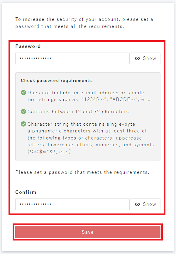The height and width of the screenshot is (254, 176).
Task: Click the Contains between 12 and 72 characters text
Action: coord(78,112)
